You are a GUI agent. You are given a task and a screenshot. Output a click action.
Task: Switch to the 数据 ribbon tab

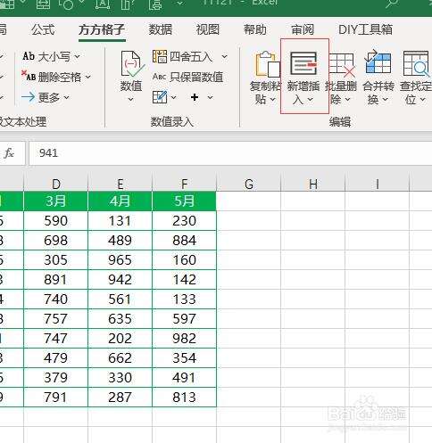(161, 29)
